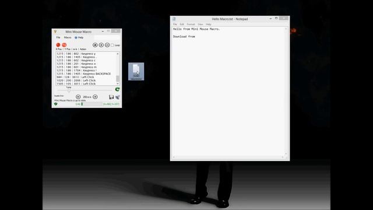The height and width of the screenshot is (210, 373).
Task: Click the macro list scroll down arrow
Action: pyautogui.click(x=118, y=84)
